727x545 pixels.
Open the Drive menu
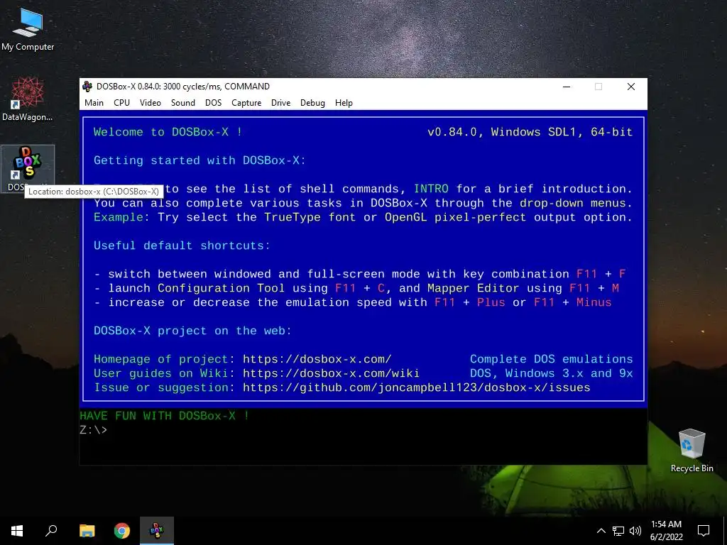click(280, 103)
